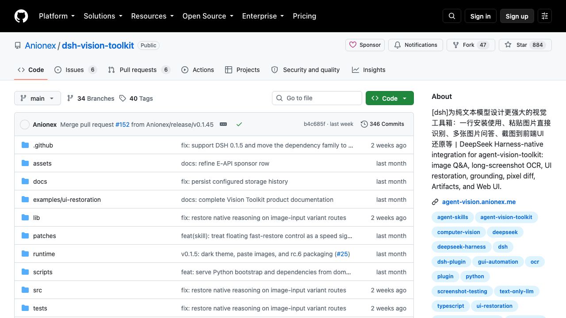Viewport: 566px width, 318px height.
Task: Click the typescript topic tag
Action: point(451,306)
